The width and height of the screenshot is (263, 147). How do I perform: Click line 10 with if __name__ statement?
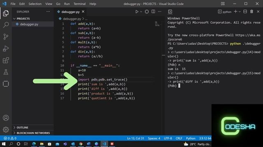(x=95, y=65)
